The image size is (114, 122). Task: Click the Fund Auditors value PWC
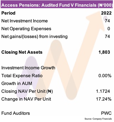pos(106,113)
